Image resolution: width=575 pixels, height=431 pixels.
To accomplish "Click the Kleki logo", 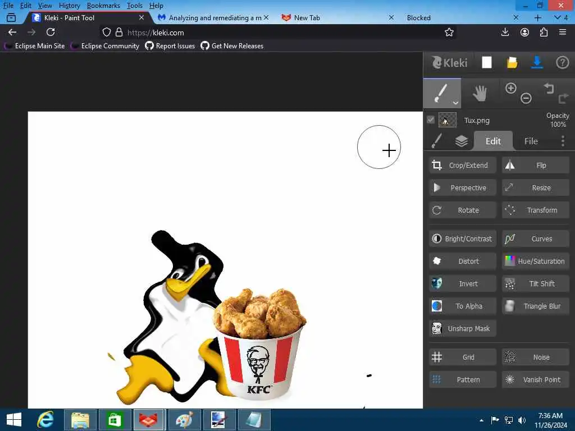I will click(x=449, y=63).
